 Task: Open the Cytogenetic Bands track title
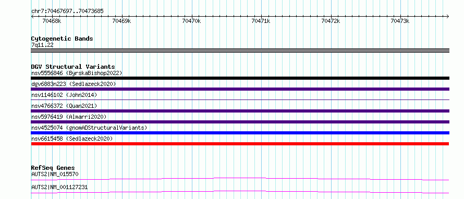62,39
